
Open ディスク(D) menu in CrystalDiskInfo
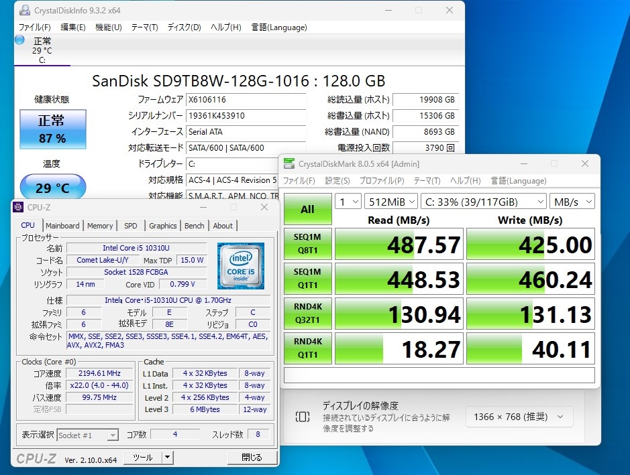(185, 27)
